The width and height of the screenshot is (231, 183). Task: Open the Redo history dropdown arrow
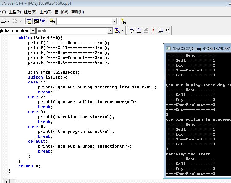pyautogui.click(x=20, y=21)
